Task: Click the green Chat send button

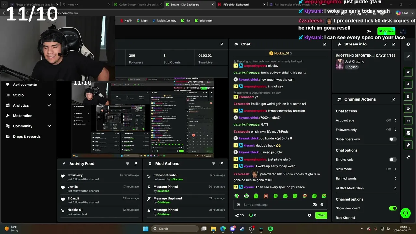Action: pyautogui.click(x=321, y=215)
